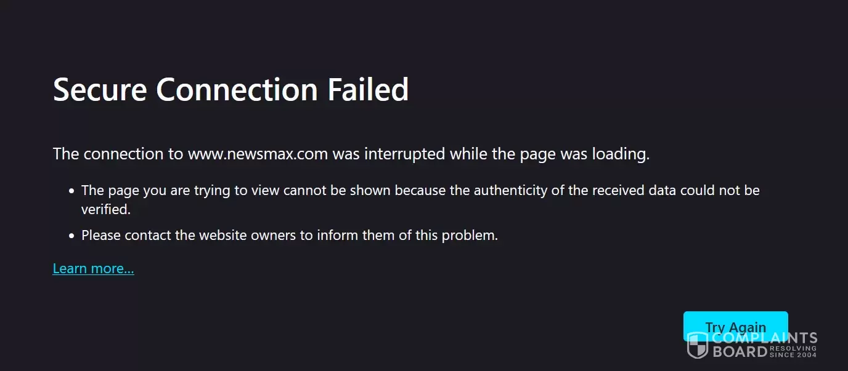Viewport: 848px width, 371px height.
Task: Click the first bullet point dot
Action: pos(72,191)
